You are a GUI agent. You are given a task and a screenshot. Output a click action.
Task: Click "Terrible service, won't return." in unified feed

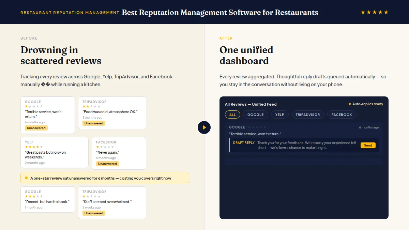click(x=255, y=134)
